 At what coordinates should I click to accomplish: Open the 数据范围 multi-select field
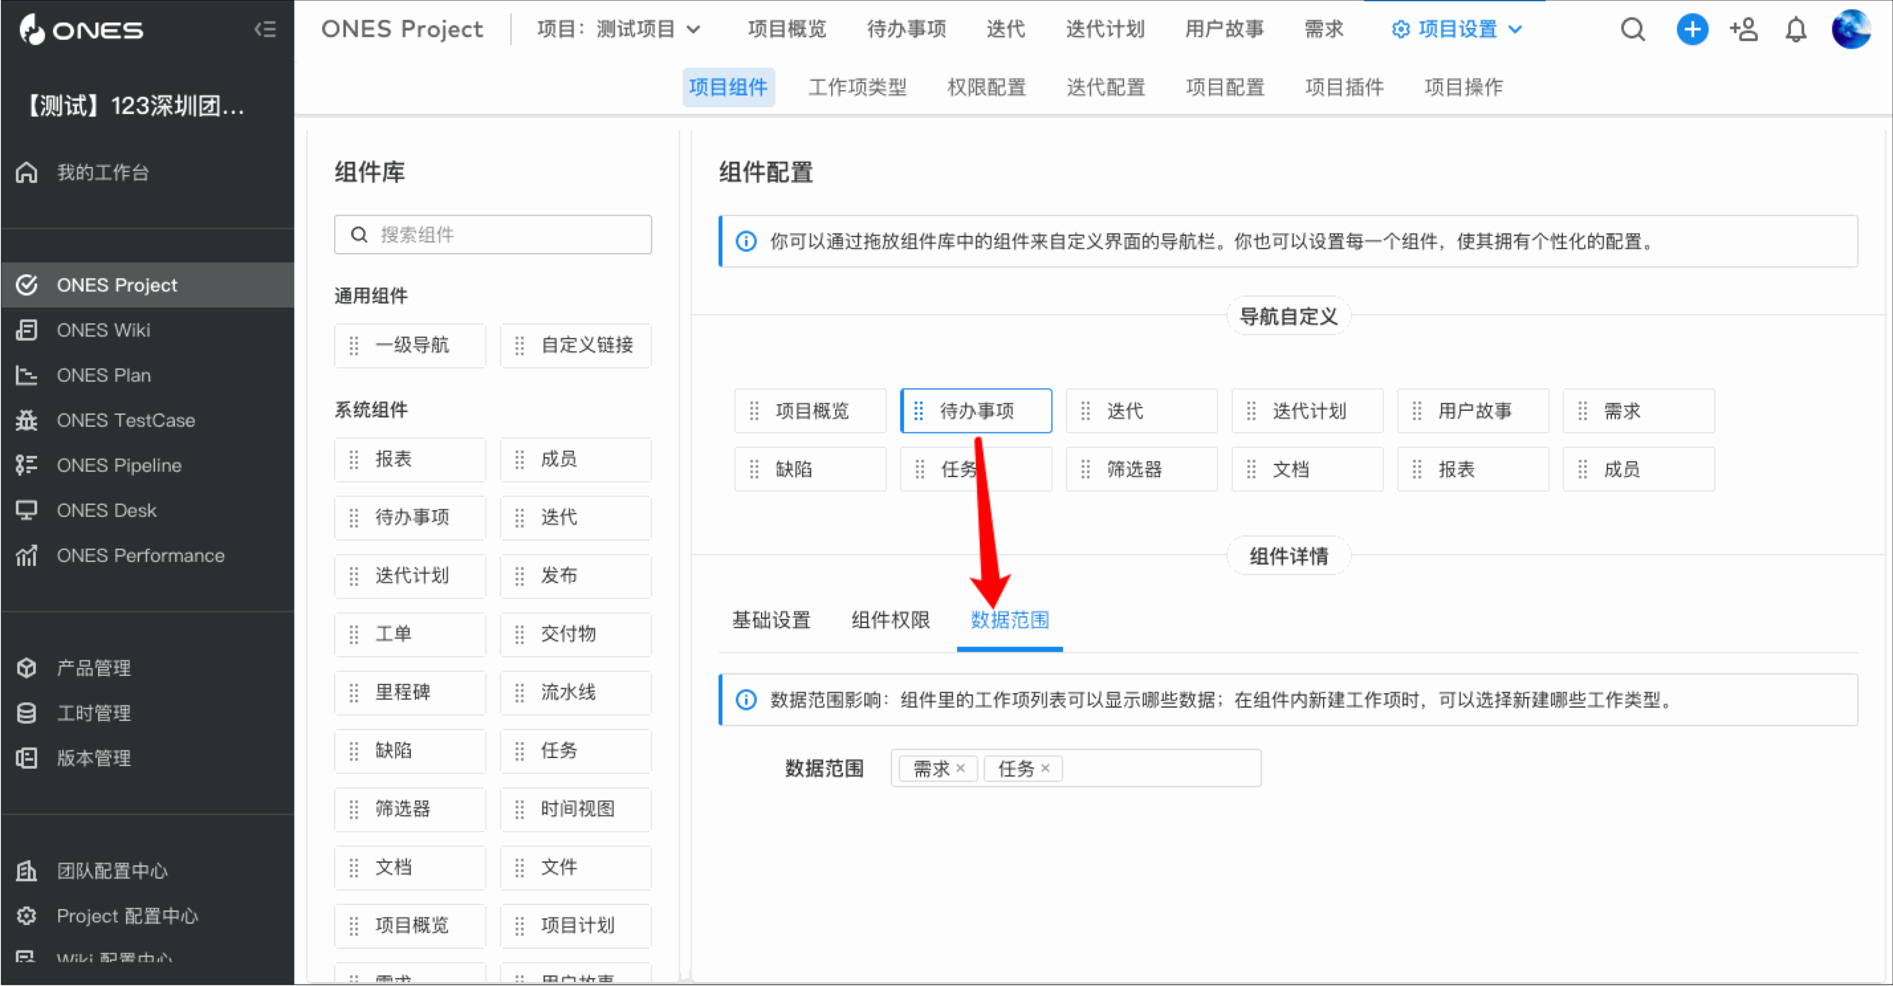[1076, 769]
